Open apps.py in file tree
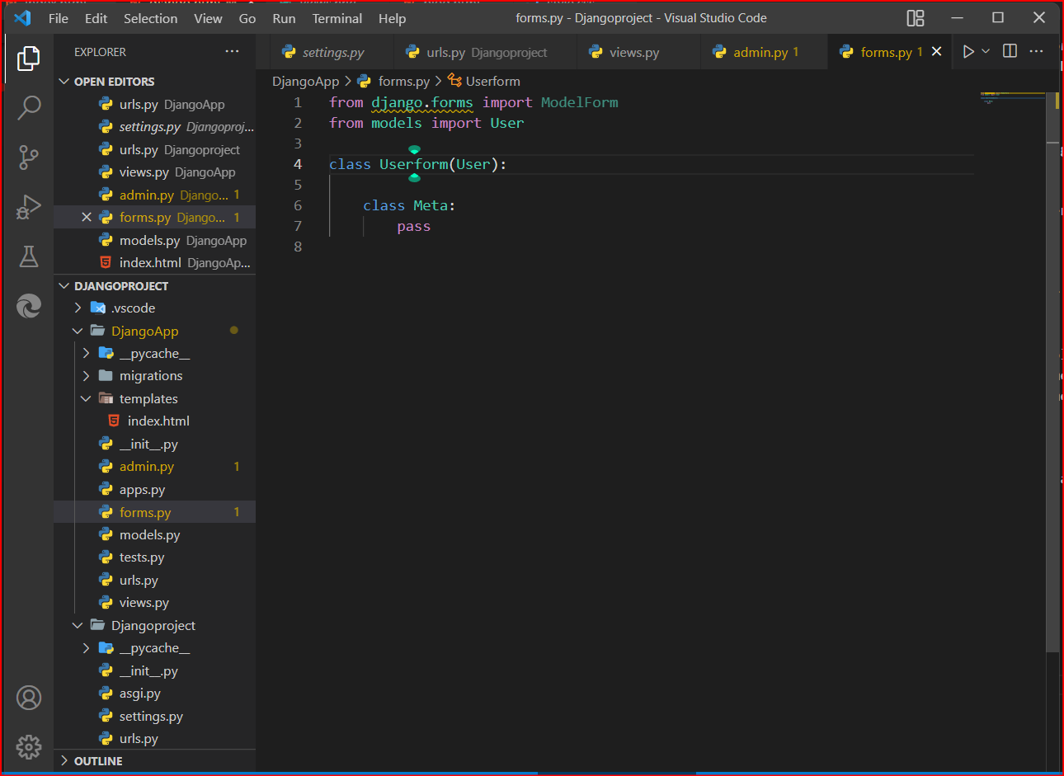1064x776 pixels. (x=154, y=490)
